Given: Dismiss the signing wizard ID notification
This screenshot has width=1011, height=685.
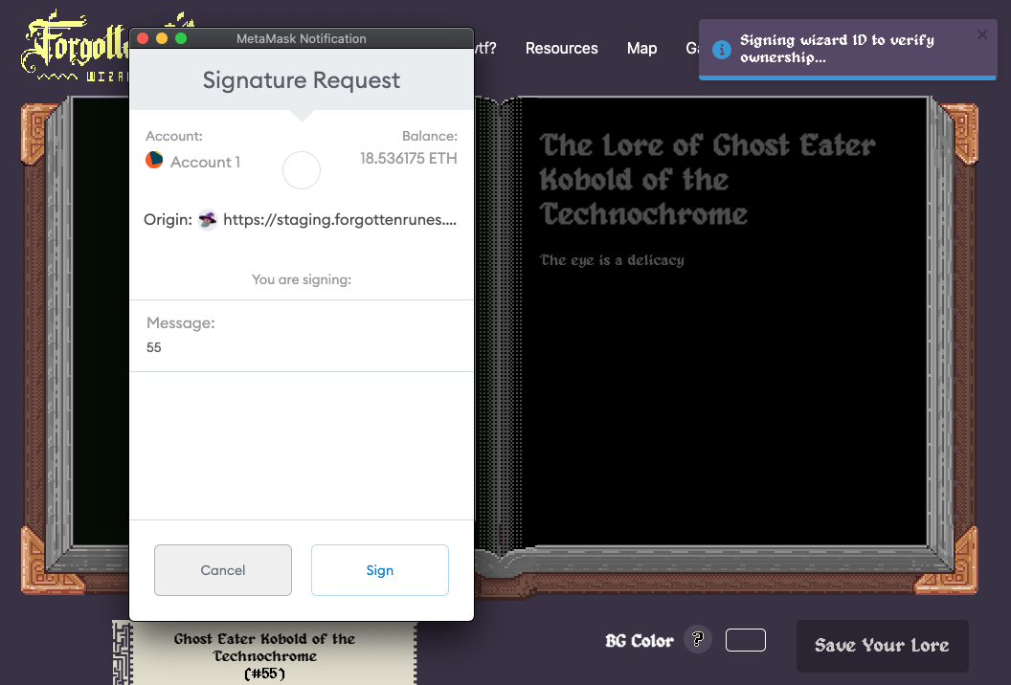Looking at the screenshot, I should [981, 35].
